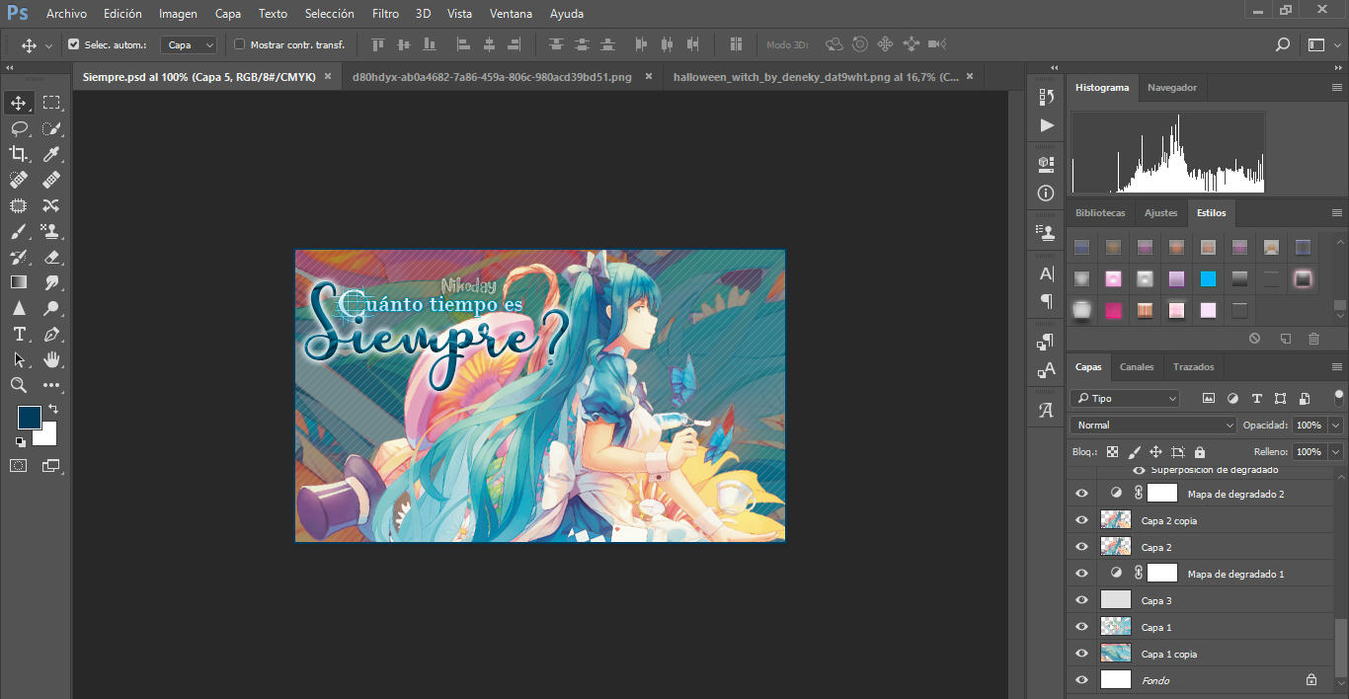The height and width of the screenshot is (699, 1349).
Task: Toggle visibility of Mapa de degradado 2
Action: [1081, 494]
